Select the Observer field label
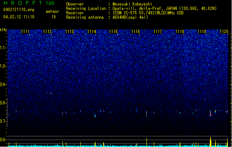Screen dimensions: 232x147 coord(75,4)
